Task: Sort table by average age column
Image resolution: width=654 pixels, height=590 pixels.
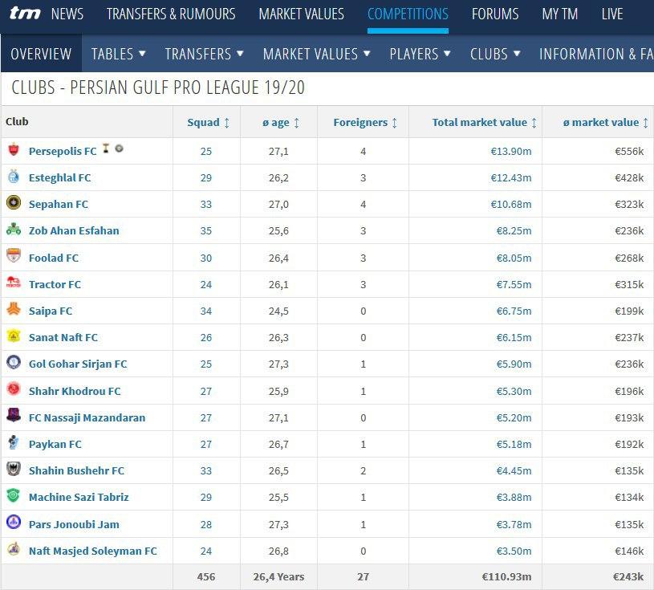Action: coord(281,122)
